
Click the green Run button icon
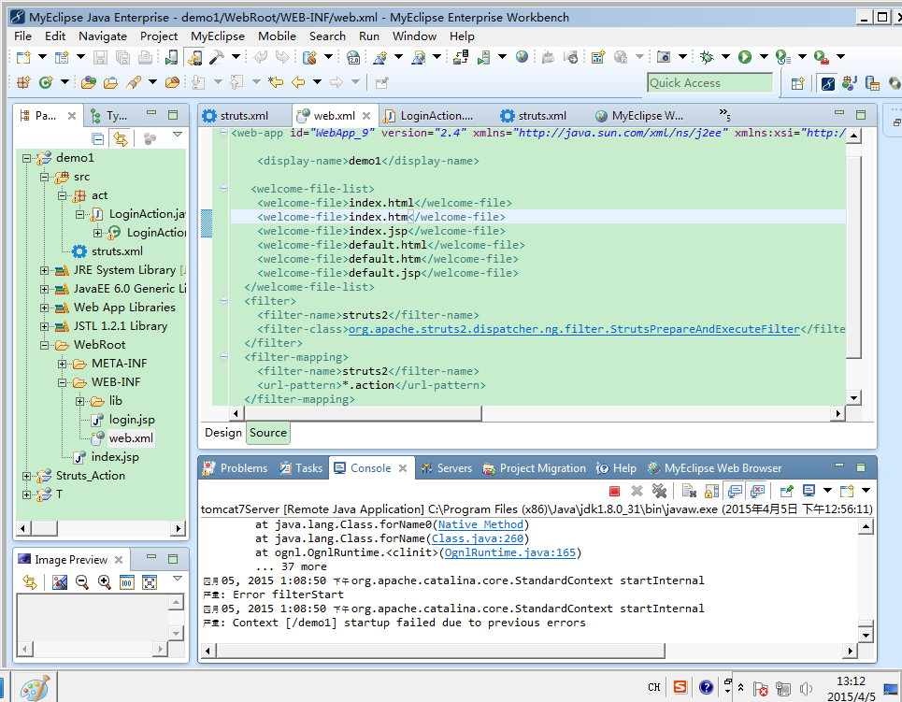click(x=745, y=57)
